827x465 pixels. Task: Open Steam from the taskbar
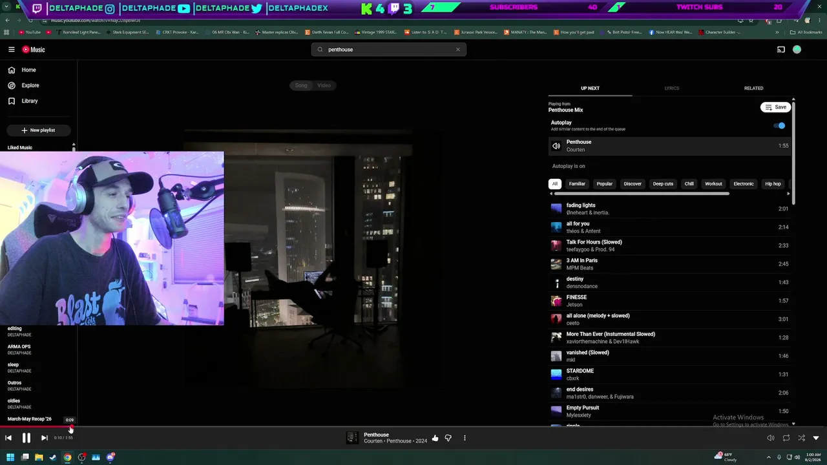(53, 457)
